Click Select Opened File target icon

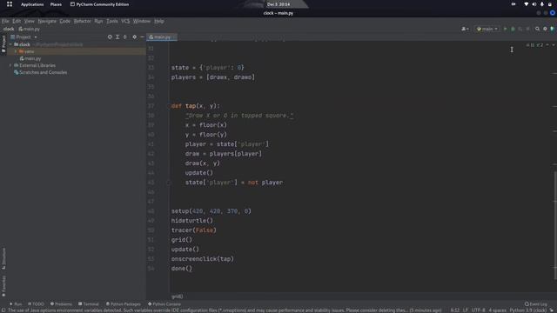(110, 37)
